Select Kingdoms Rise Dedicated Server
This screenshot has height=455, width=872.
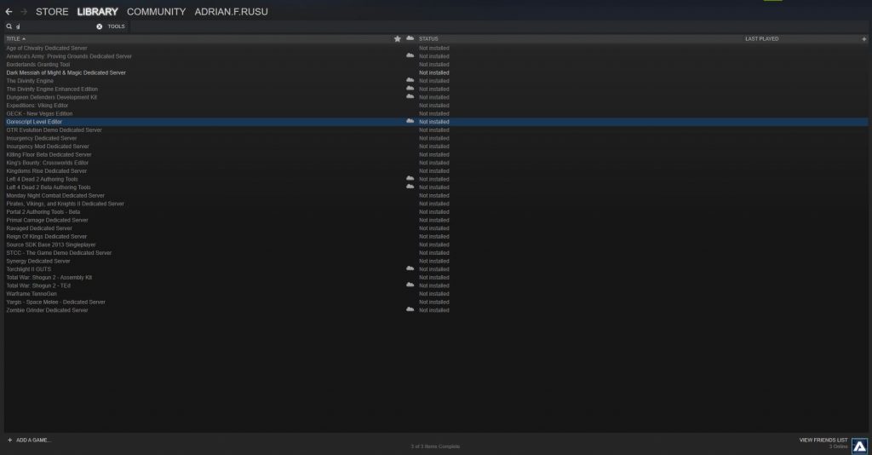point(46,170)
